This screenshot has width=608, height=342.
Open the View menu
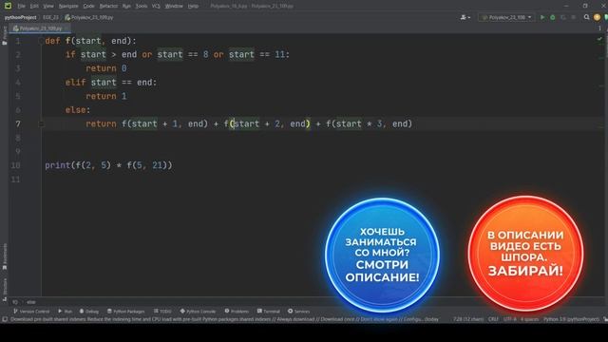pos(48,6)
